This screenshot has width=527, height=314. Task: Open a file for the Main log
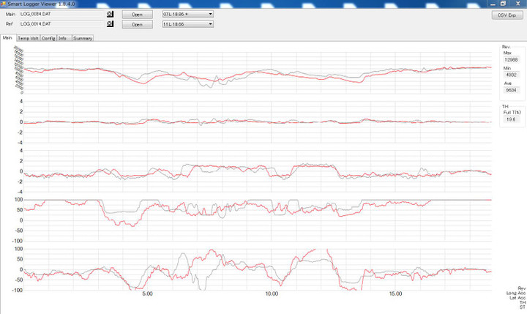[x=137, y=14]
